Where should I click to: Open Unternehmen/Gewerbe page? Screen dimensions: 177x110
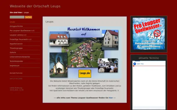click(20, 57)
